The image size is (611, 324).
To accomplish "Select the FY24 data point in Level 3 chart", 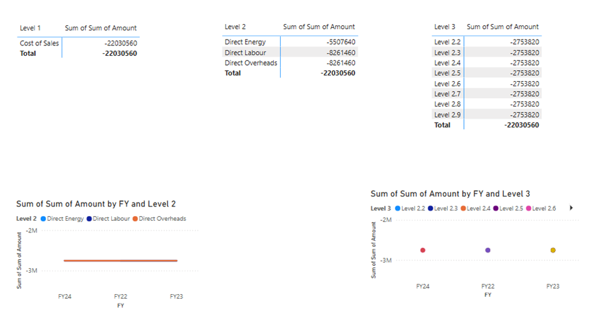I will point(422,250).
